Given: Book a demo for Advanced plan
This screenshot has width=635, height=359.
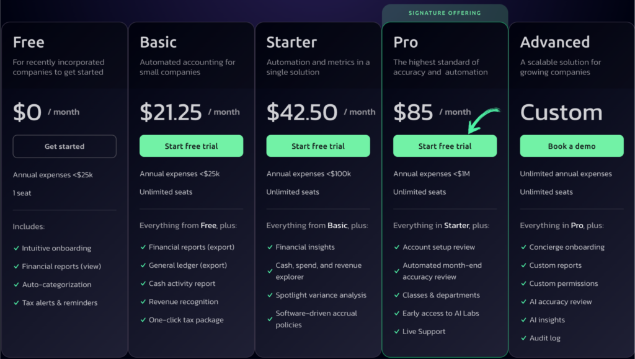Looking at the screenshot, I should (571, 146).
